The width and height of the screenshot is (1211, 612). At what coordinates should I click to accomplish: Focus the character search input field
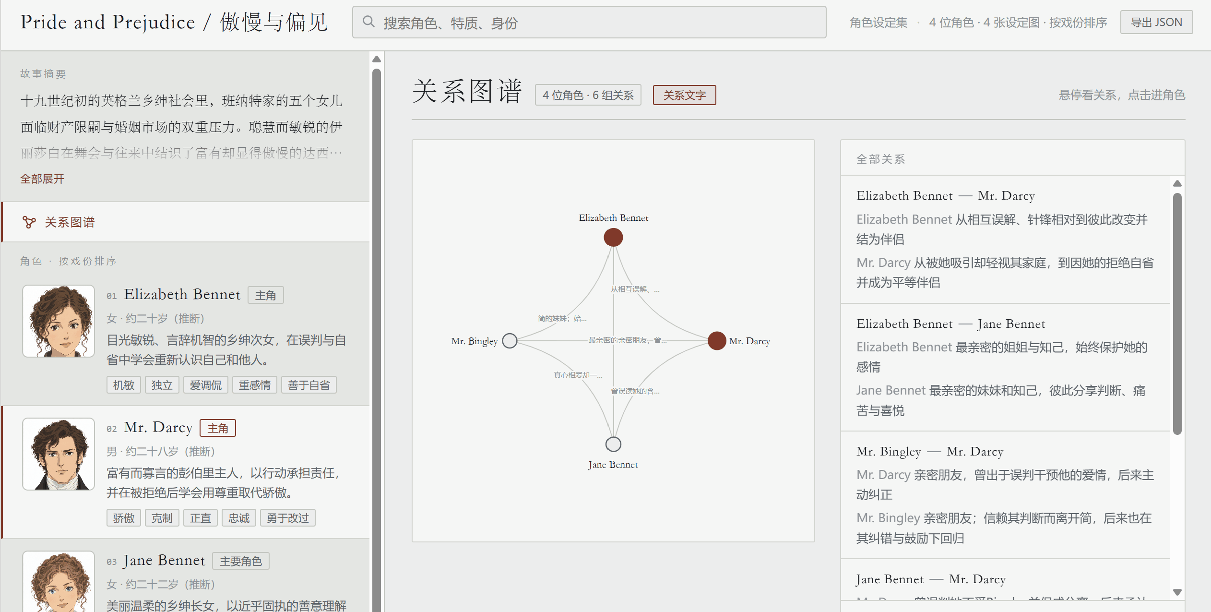(589, 22)
